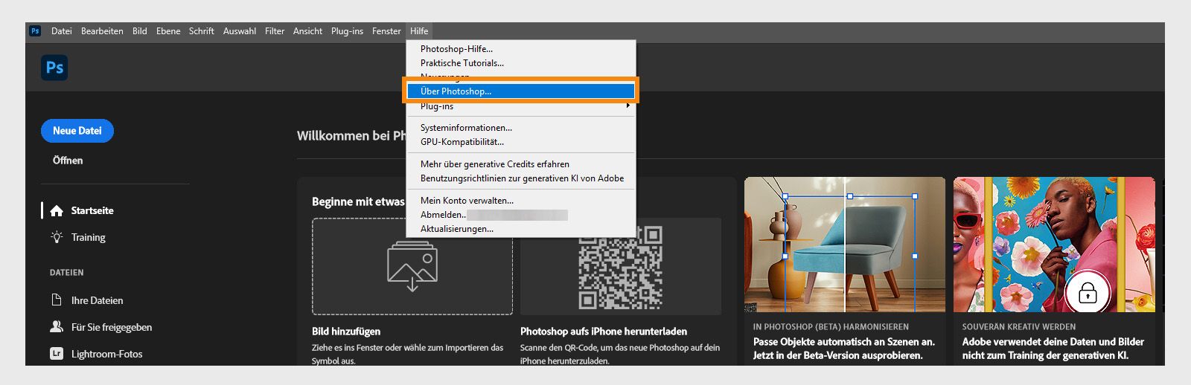Click the large Photoshop logo in header
Viewport: 1191px width, 385px height.
(54, 68)
